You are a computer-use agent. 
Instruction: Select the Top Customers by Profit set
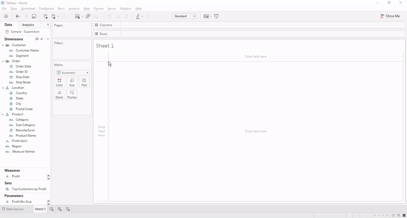point(29,189)
